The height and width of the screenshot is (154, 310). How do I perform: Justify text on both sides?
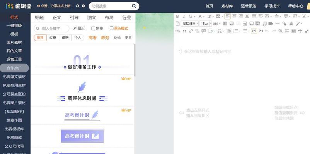[254, 16]
